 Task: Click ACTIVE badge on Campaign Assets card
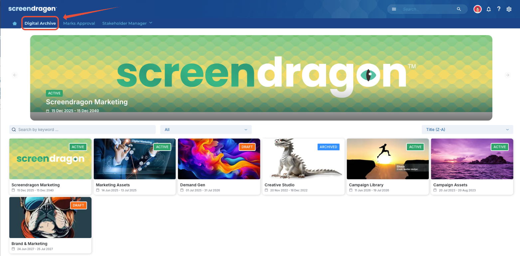coord(500,147)
